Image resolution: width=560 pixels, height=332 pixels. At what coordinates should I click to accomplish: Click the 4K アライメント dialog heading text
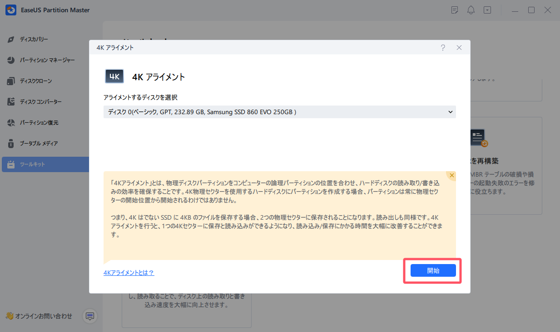159,77
